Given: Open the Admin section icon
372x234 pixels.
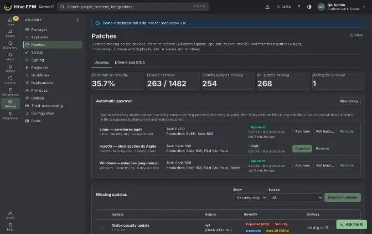Looking at the screenshot, I should [10, 215].
